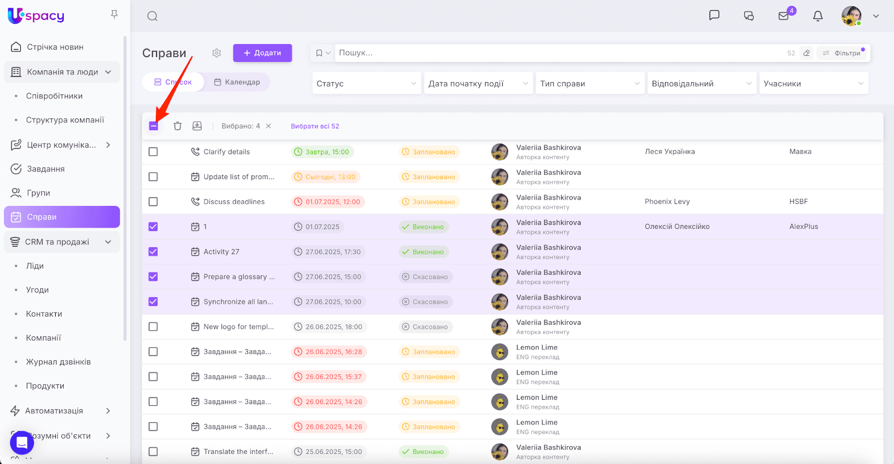The height and width of the screenshot is (464, 894).
Task: Open the chat widget bubble button
Action: click(x=22, y=443)
